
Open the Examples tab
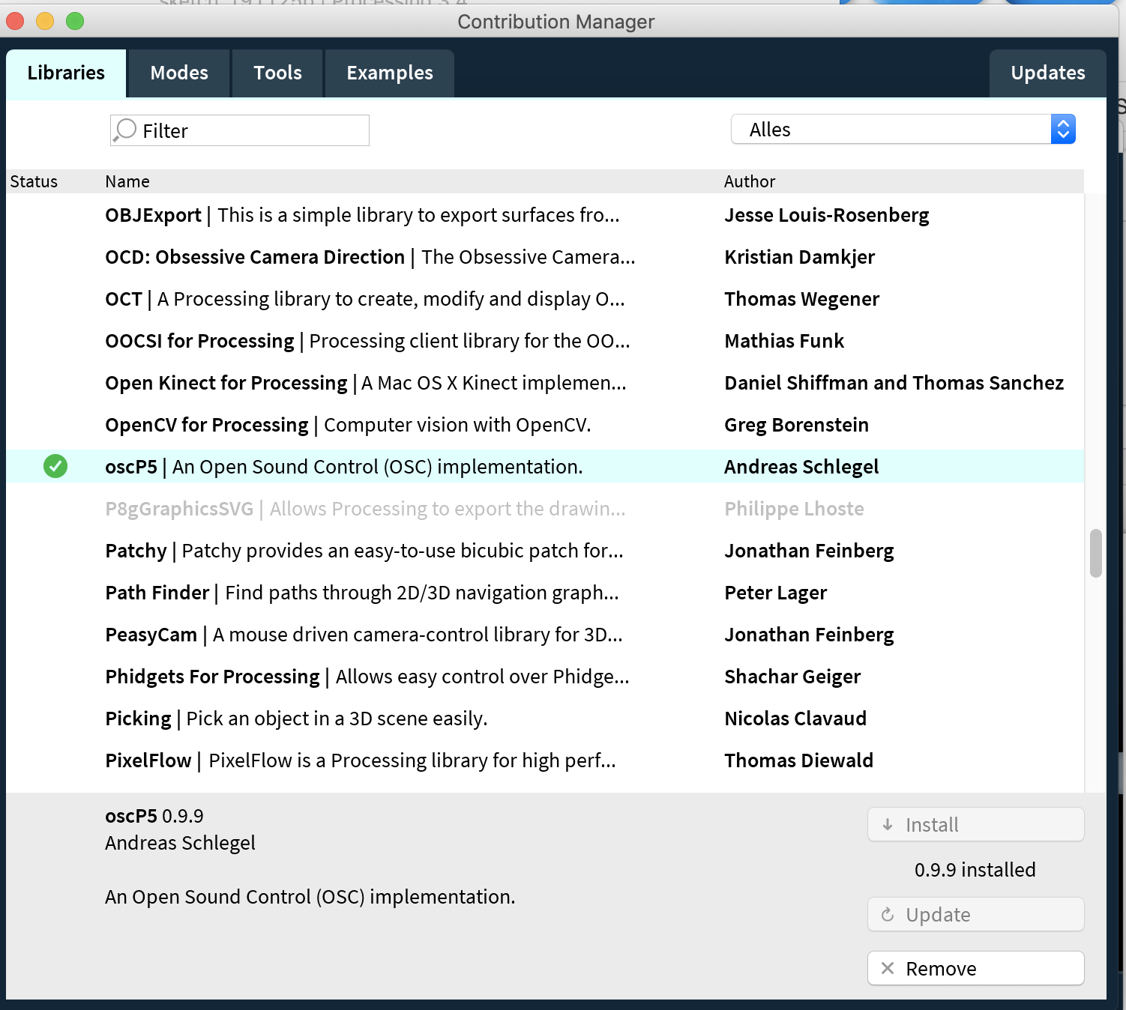(390, 73)
